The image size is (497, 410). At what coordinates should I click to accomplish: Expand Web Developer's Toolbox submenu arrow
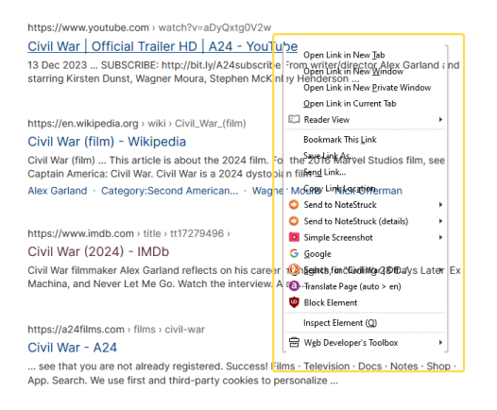(440, 343)
